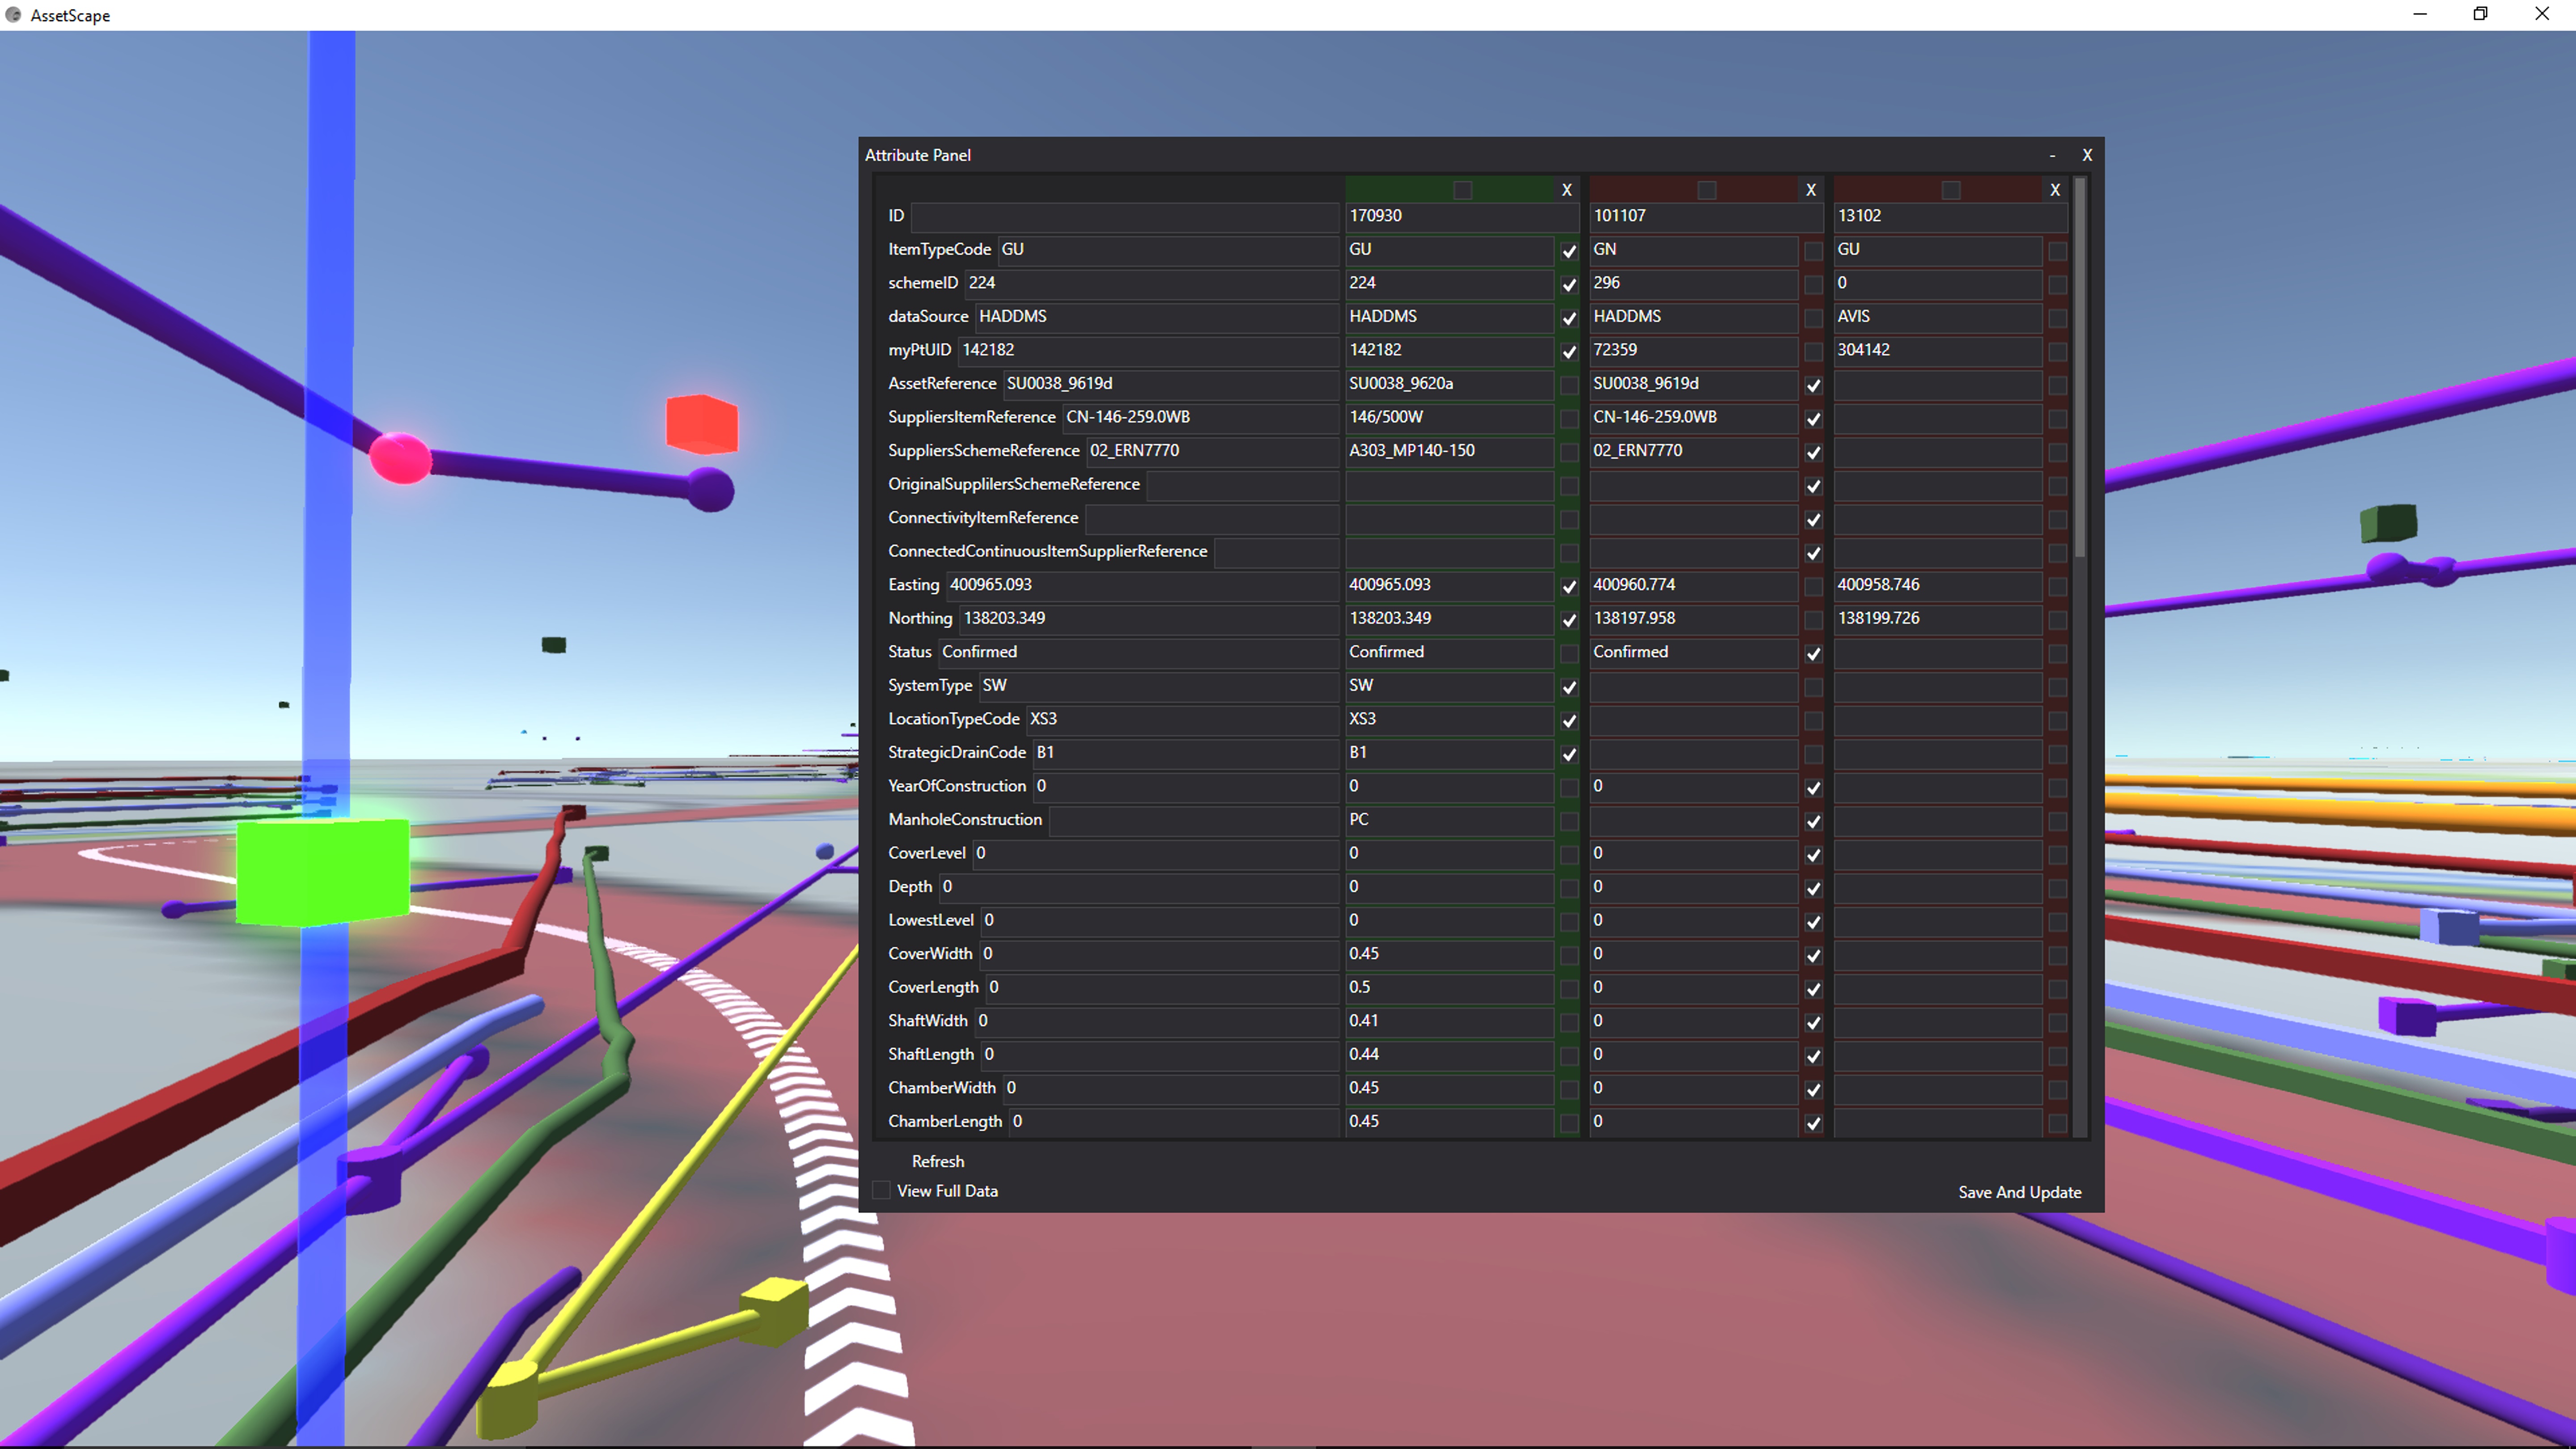Check ManholeConstruction checkbox for PC value

[x=1568, y=821]
